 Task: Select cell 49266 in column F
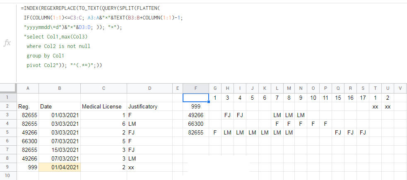point(196,115)
